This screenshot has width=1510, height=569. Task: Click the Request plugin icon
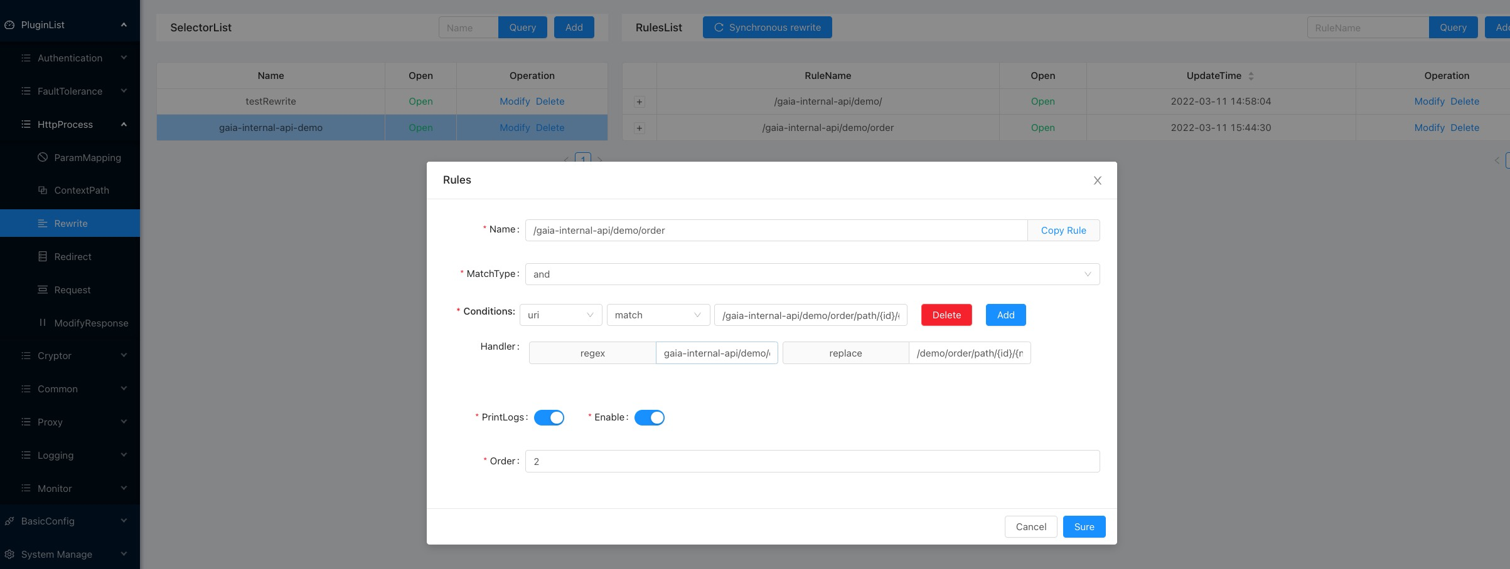[x=43, y=289]
